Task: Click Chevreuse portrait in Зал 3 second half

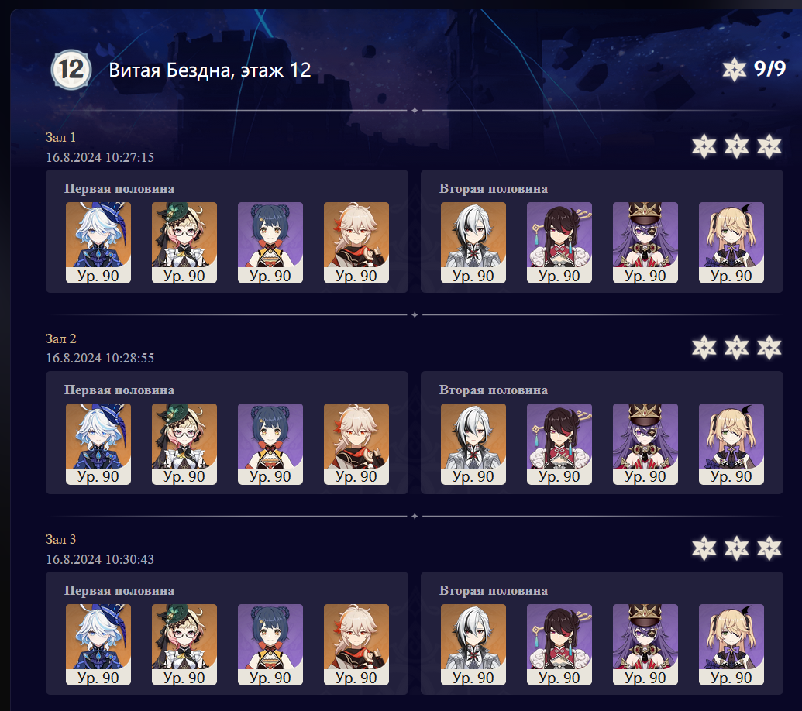Action: (645, 644)
